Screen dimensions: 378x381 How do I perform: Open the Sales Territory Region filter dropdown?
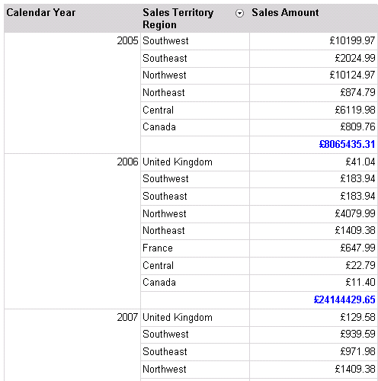click(x=239, y=13)
